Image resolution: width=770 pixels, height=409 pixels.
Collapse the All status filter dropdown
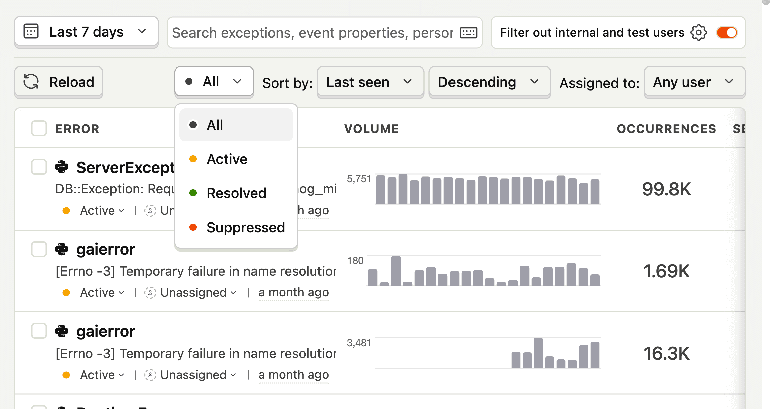pyautogui.click(x=214, y=82)
